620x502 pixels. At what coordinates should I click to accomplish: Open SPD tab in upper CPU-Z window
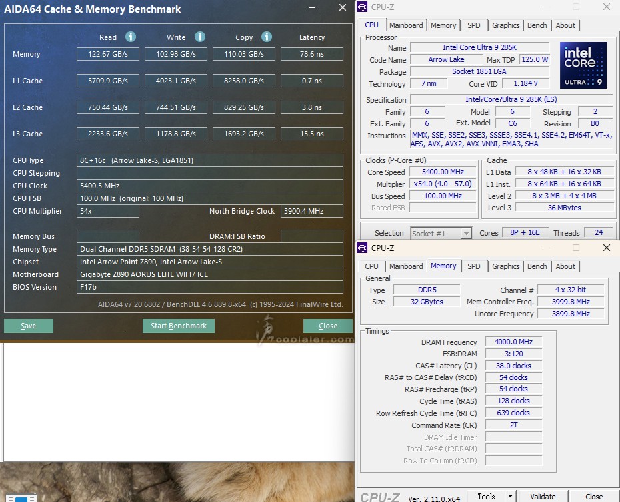point(474,25)
